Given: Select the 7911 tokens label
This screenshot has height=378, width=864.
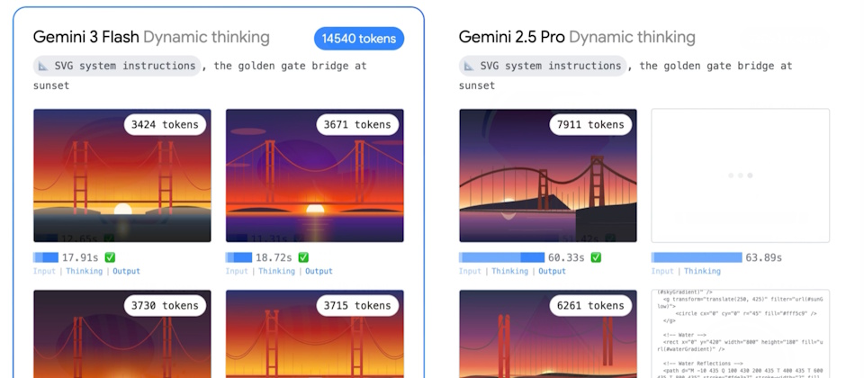Looking at the screenshot, I should 590,124.
